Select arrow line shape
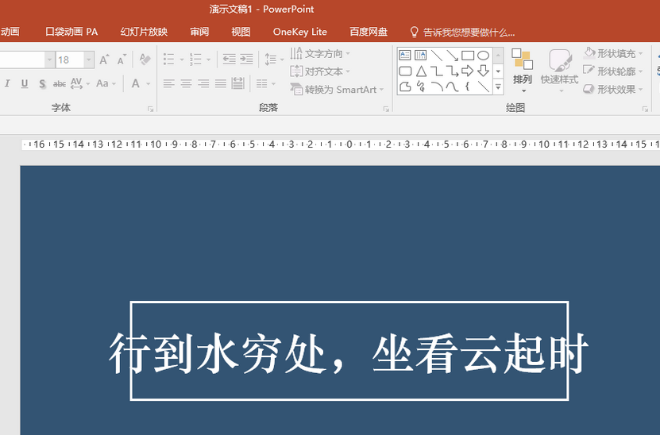The width and height of the screenshot is (660, 435). tap(453, 55)
